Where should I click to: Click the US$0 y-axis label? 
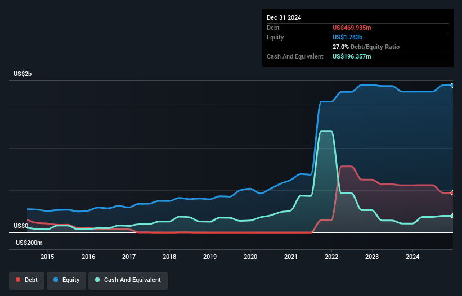21,226
